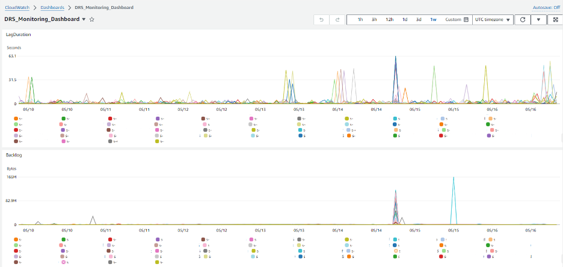The width and height of the screenshot is (563, 267).
Task: Select the 3h time range
Action: coord(374,20)
